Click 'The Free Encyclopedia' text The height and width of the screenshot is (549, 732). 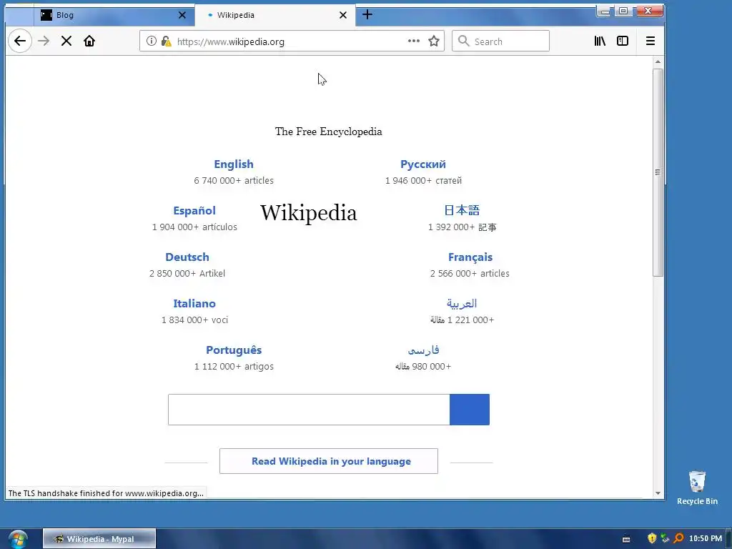(x=328, y=132)
